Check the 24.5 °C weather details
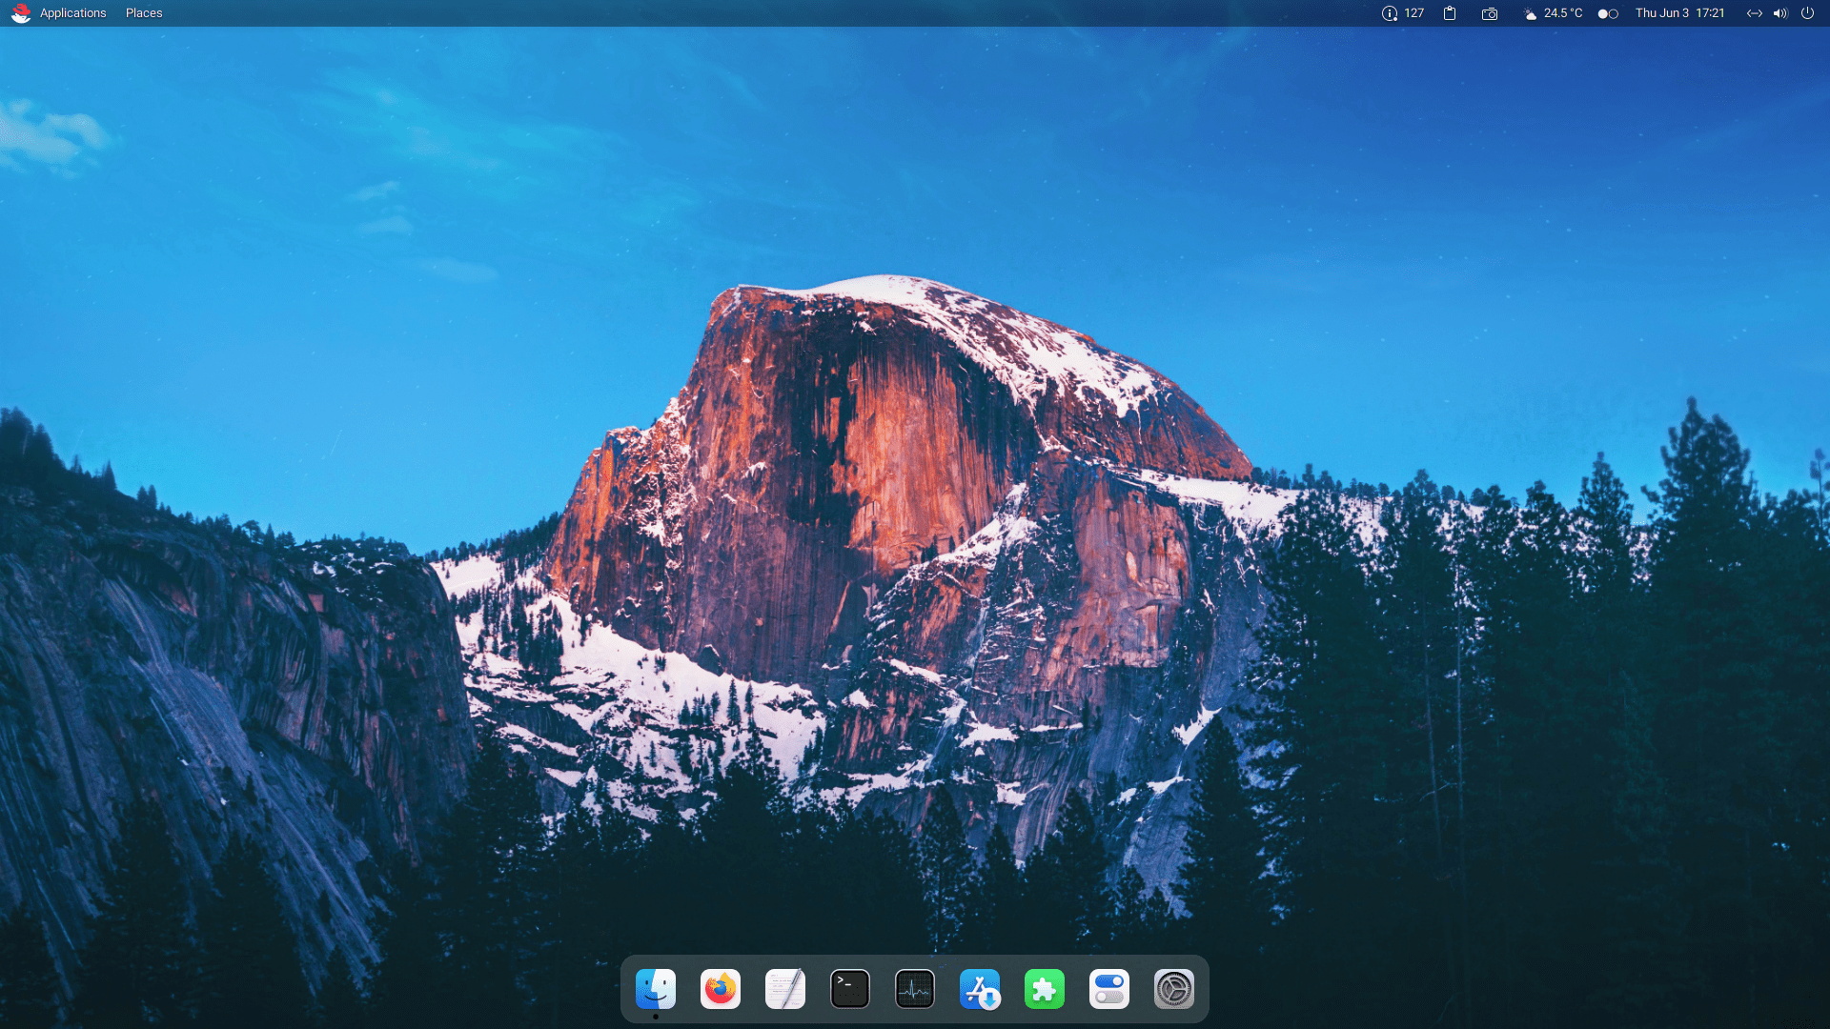Image resolution: width=1830 pixels, height=1029 pixels. (x=1552, y=13)
